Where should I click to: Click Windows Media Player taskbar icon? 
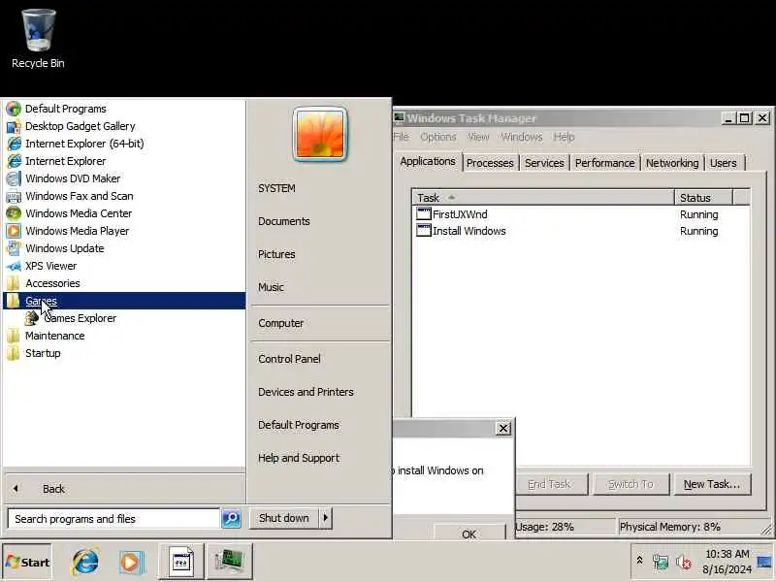[131, 562]
